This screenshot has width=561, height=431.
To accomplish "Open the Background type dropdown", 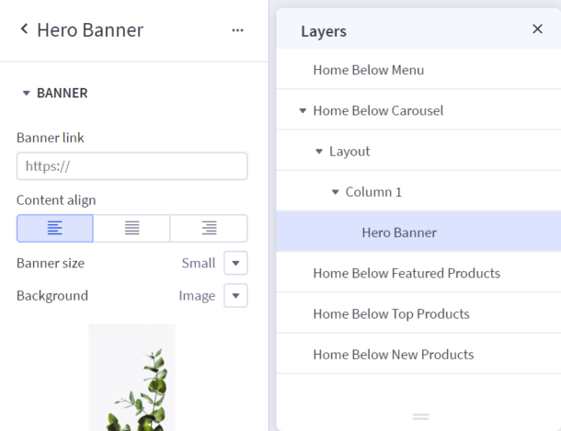I will point(236,296).
